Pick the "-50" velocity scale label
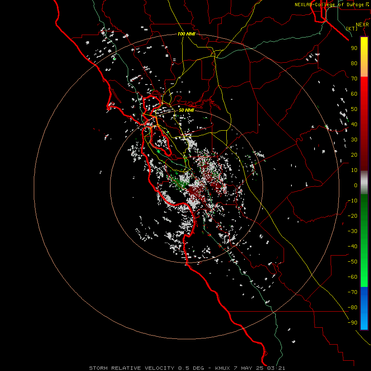The height and width of the screenshot is (371, 371). tap(352, 262)
